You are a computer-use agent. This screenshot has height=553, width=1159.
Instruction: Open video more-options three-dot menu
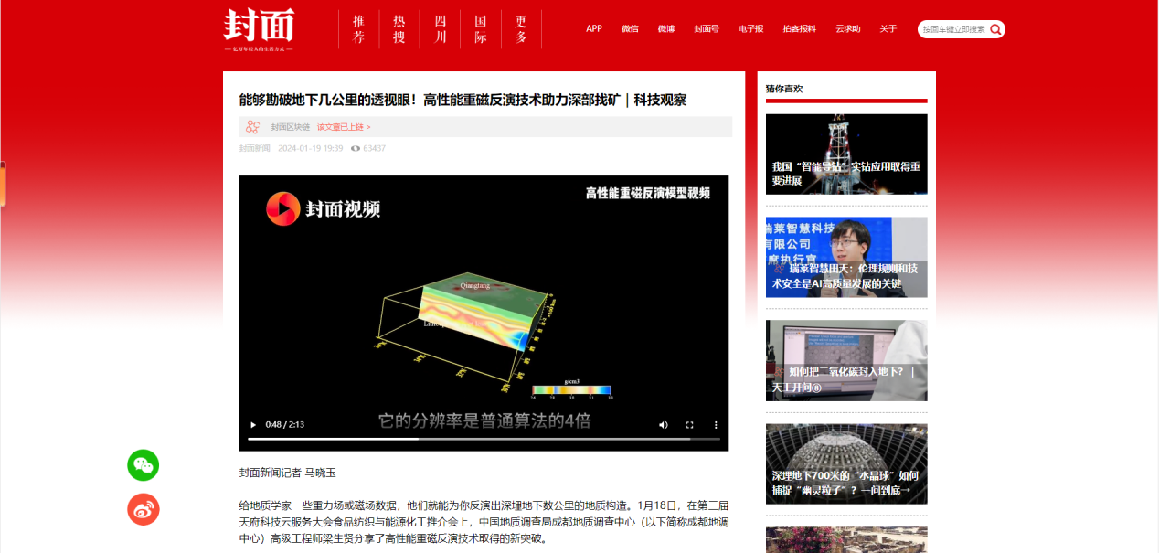click(x=716, y=425)
